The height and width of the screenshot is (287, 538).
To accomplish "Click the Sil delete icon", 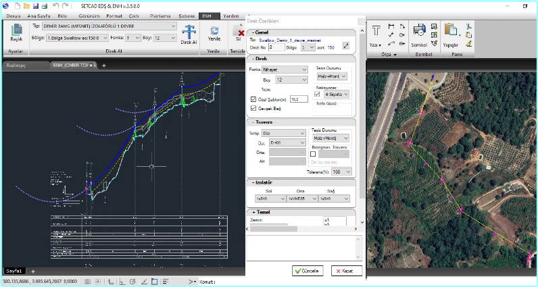I will 239,31.
